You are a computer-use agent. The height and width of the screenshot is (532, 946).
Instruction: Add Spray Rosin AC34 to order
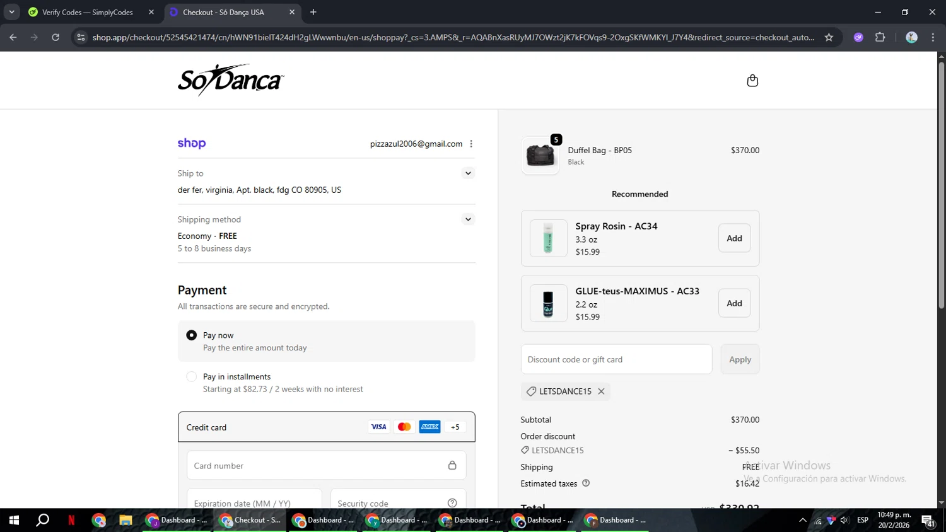click(734, 238)
